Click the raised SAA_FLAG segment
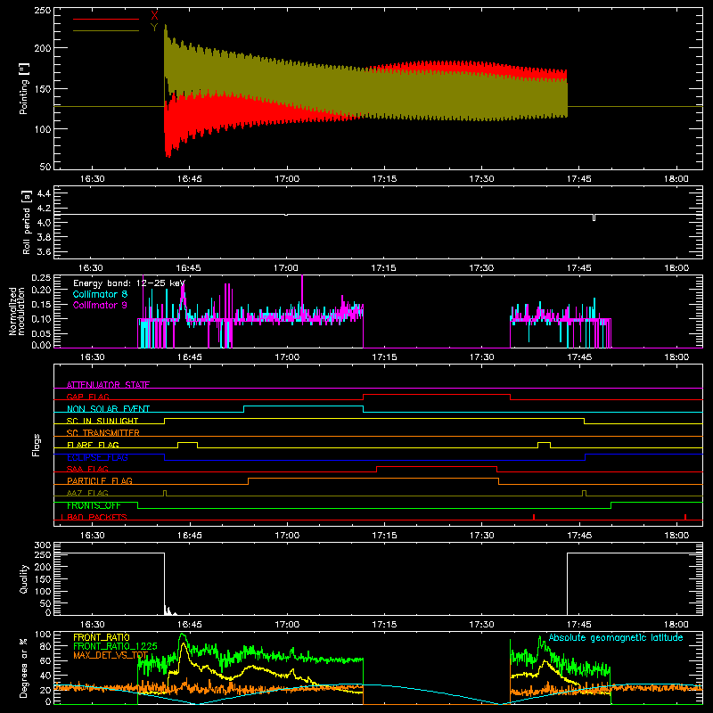Viewport: 713px width, 713px height. [x=437, y=466]
